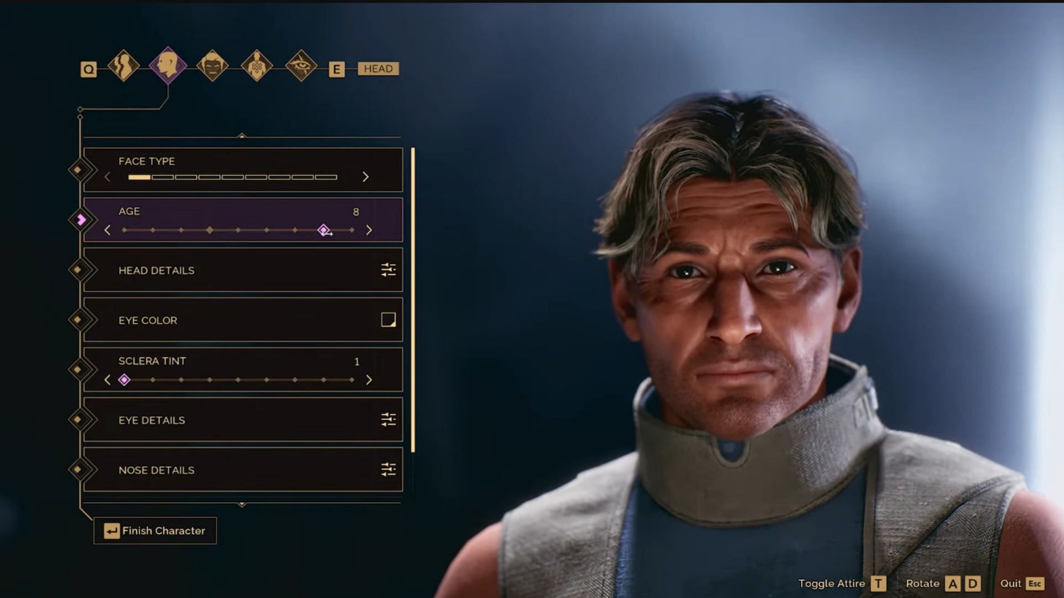Click next arrow on Face Type selector

click(x=366, y=177)
